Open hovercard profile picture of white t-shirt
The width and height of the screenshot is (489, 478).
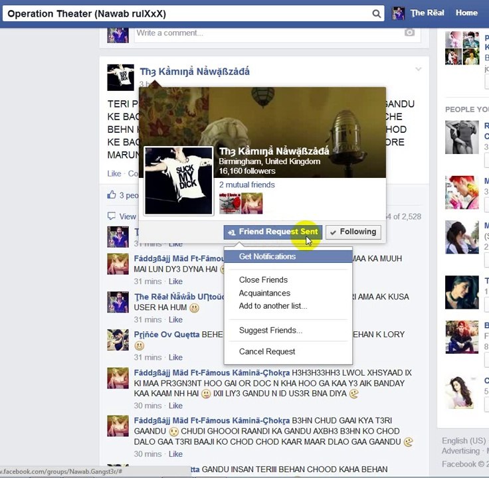coord(179,181)
